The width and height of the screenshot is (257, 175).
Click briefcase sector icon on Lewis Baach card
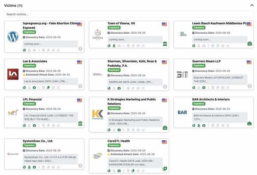tap(250, 44)
